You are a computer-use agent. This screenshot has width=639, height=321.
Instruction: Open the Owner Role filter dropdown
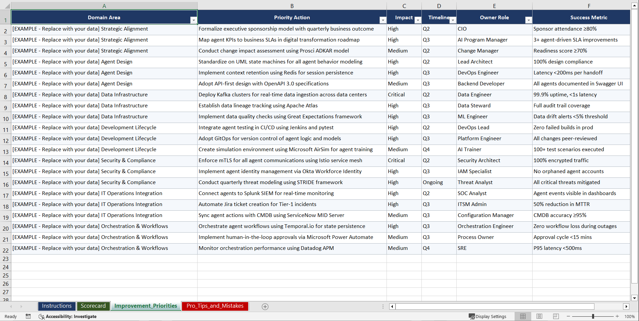point(529,20)
